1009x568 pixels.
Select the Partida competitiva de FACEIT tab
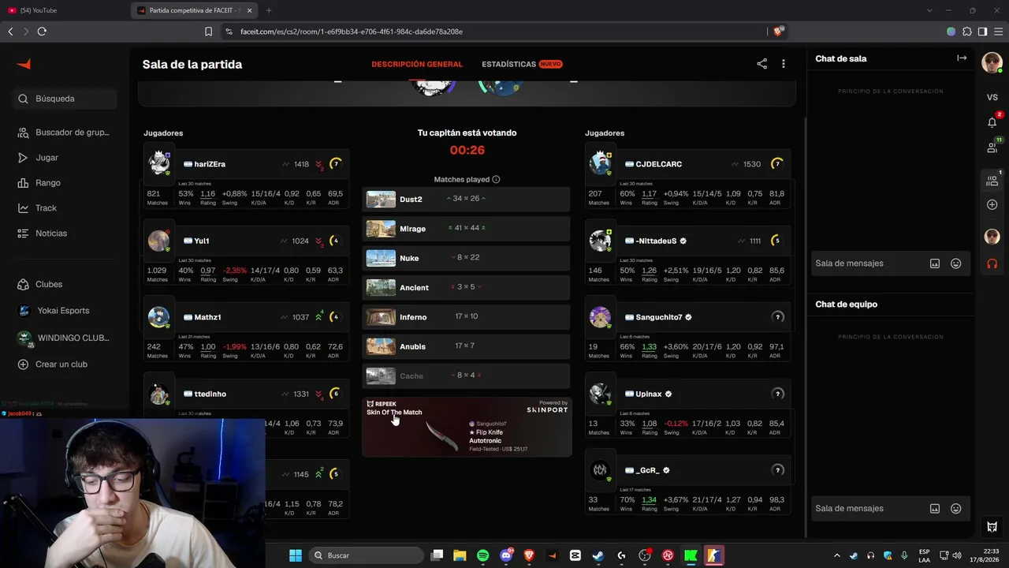(194, 10)
